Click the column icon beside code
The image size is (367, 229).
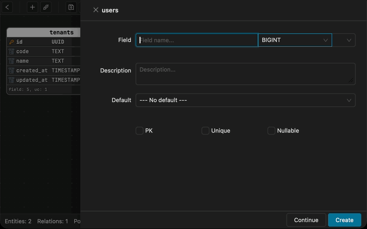click(x=11, y=52)
